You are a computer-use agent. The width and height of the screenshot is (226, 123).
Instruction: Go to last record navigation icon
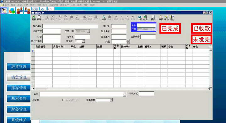coord(132,18)
